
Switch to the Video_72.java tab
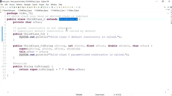tap(73, 10)
